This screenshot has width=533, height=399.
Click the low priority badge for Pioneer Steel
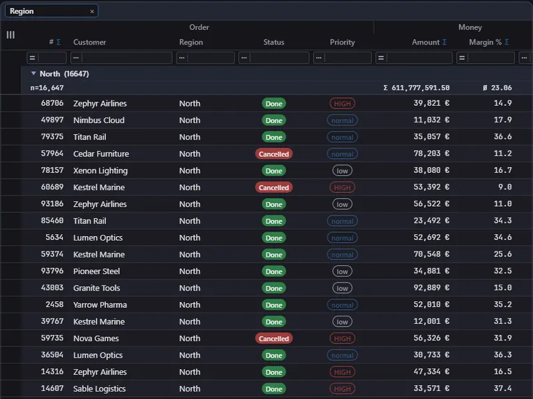(342, 271)
